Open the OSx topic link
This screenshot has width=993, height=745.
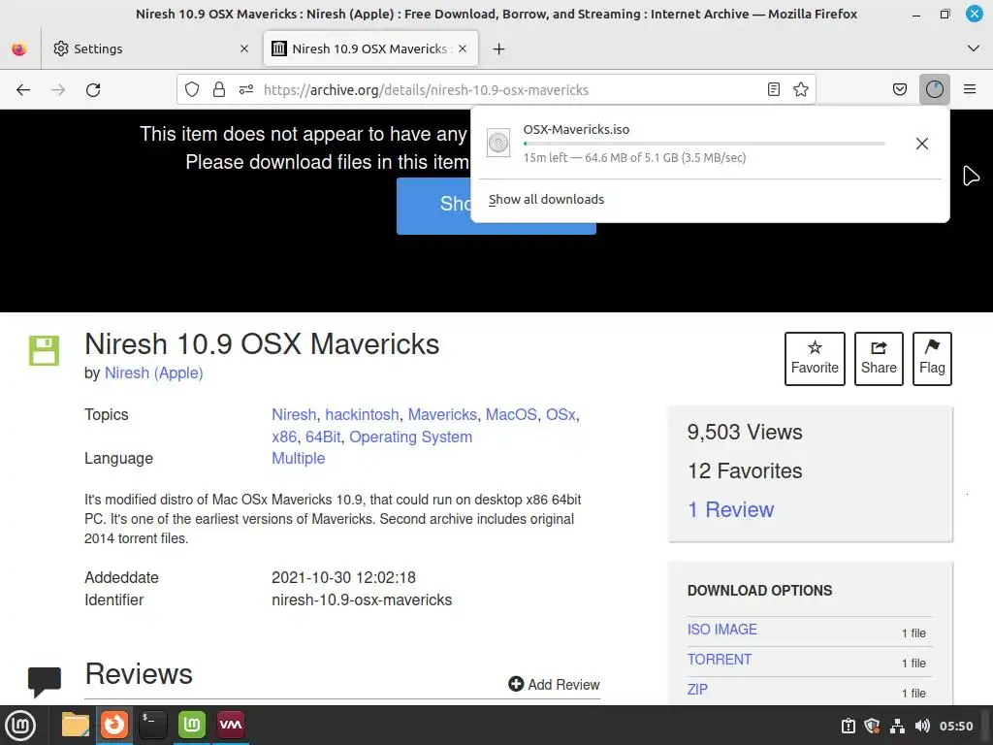pyautogui.click(x=561, y=415)
